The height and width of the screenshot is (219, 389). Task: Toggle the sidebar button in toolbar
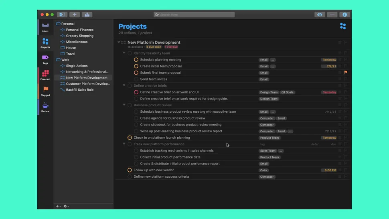click(x=62, y=14)
